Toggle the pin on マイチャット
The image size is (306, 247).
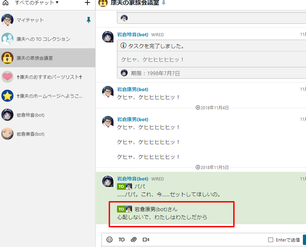(x=89, y=20)
